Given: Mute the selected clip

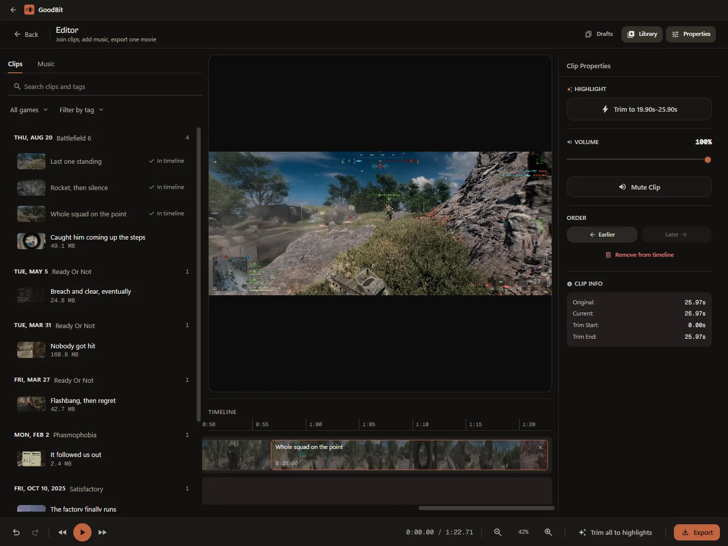Looking at the screenshot, I should pos(639,187).
